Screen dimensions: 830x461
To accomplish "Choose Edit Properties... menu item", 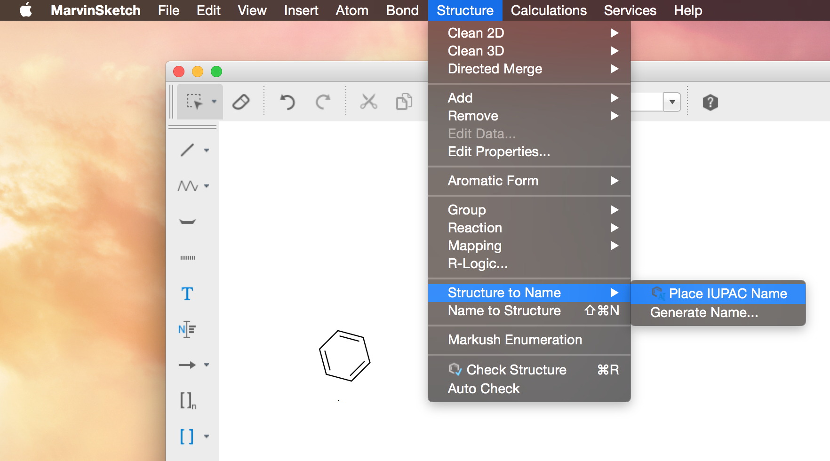I will pos(529,151).
